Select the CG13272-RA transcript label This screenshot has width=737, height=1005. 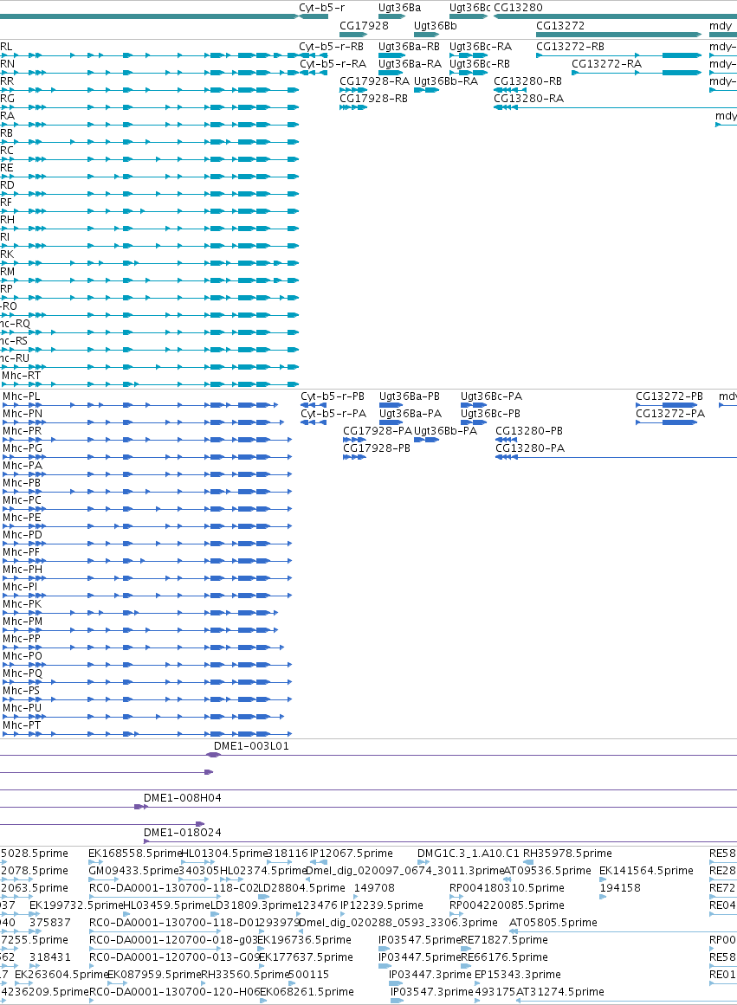tap(607, 64)
